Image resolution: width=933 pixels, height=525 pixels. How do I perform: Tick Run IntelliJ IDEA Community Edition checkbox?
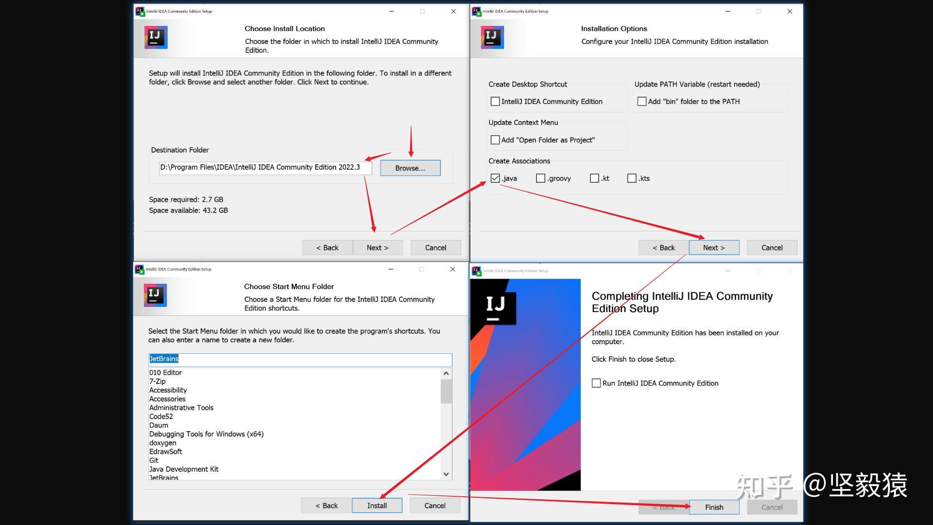596,383
